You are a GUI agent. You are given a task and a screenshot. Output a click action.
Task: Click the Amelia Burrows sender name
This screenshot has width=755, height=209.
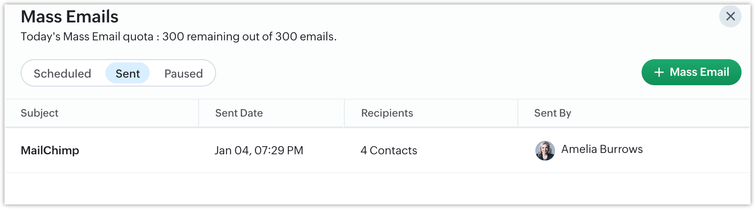coord(602,149)
